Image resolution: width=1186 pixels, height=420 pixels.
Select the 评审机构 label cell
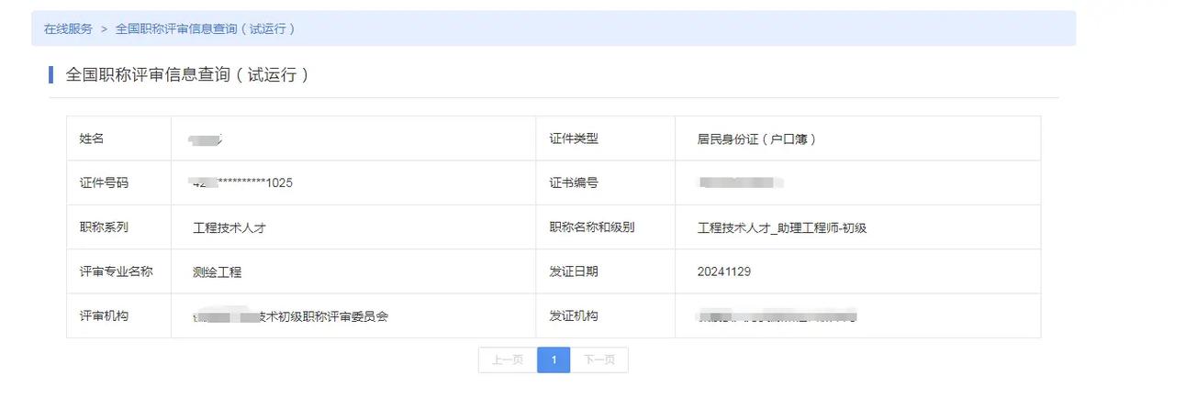pos(118,315)
